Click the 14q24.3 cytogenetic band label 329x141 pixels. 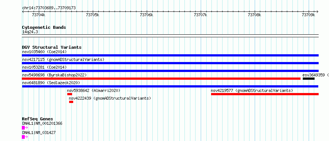(30, 32)
